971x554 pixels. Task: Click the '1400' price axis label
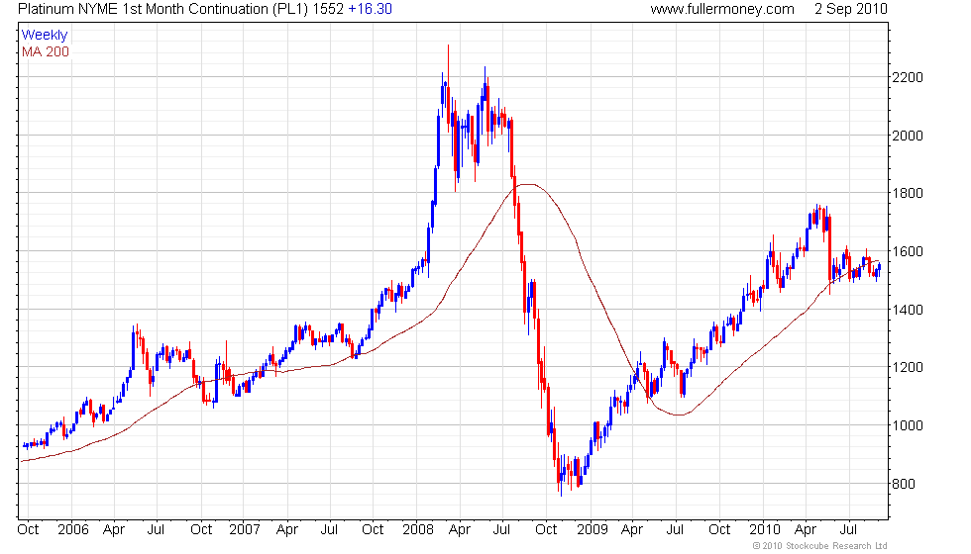pyautogui.click(x=908, y=310)
